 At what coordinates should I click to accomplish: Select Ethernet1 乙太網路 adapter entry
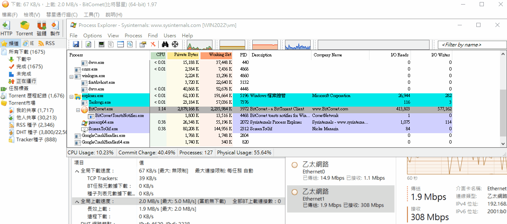pyautogui.click(x=340, y=199)
